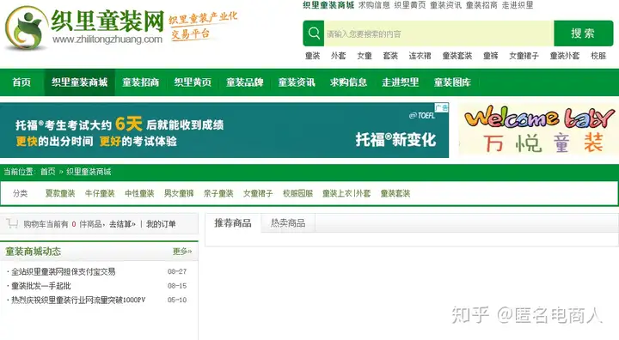Select category 亲子童装
This screenshot has width=619, height=340.
[218, 193]
